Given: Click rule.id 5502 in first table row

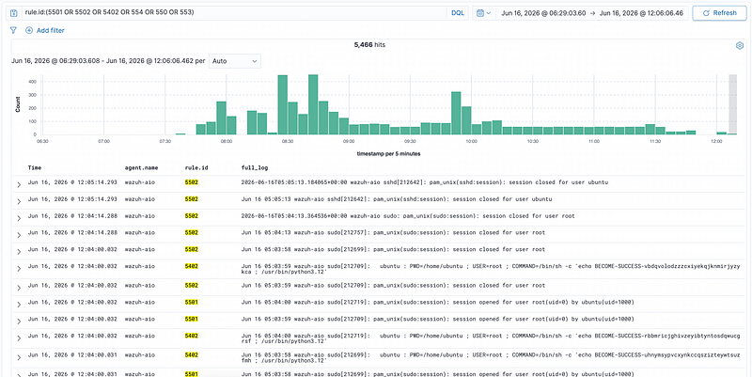Looking at the screenshot, I should [x=192, y=182].
